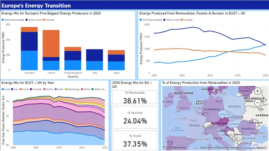Viewport: 269px width, 151px height.
Task: Click the Country axis title
Action: coord(73,77)
